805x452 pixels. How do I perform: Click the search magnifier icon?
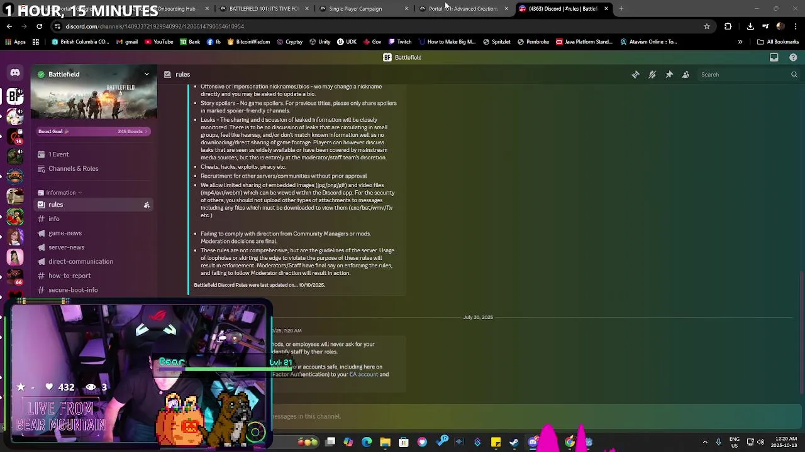coord(794,75)
